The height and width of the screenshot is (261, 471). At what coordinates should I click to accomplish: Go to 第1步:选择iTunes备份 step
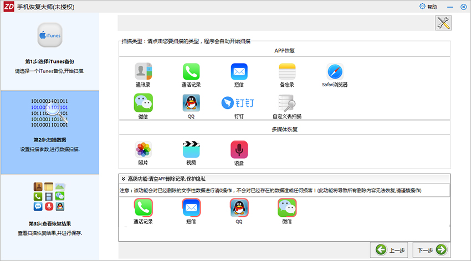coord(49,61)
